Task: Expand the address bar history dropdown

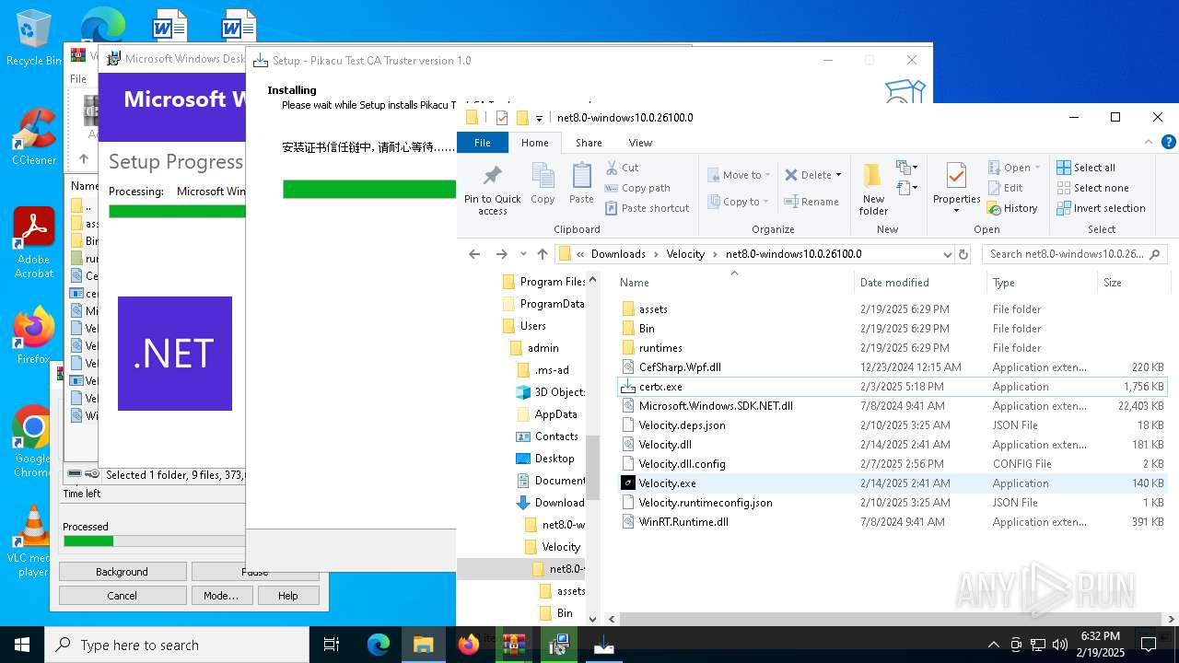Action: coord(947,254)
